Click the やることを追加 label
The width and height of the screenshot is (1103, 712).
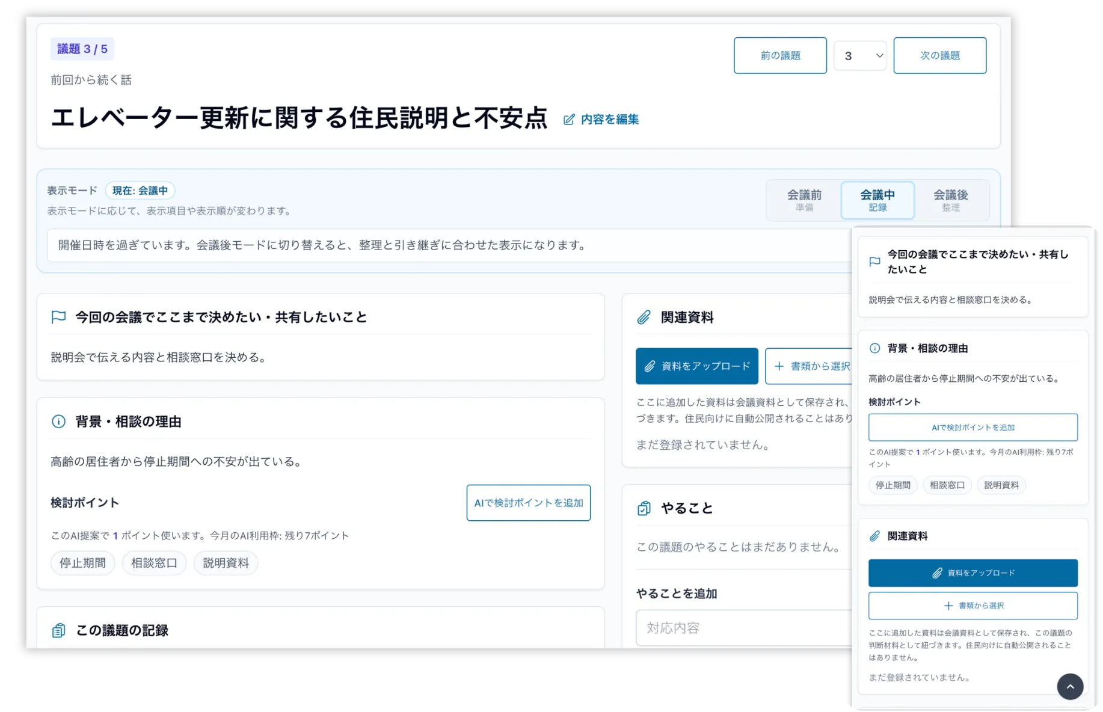click(x=677, y=594)
